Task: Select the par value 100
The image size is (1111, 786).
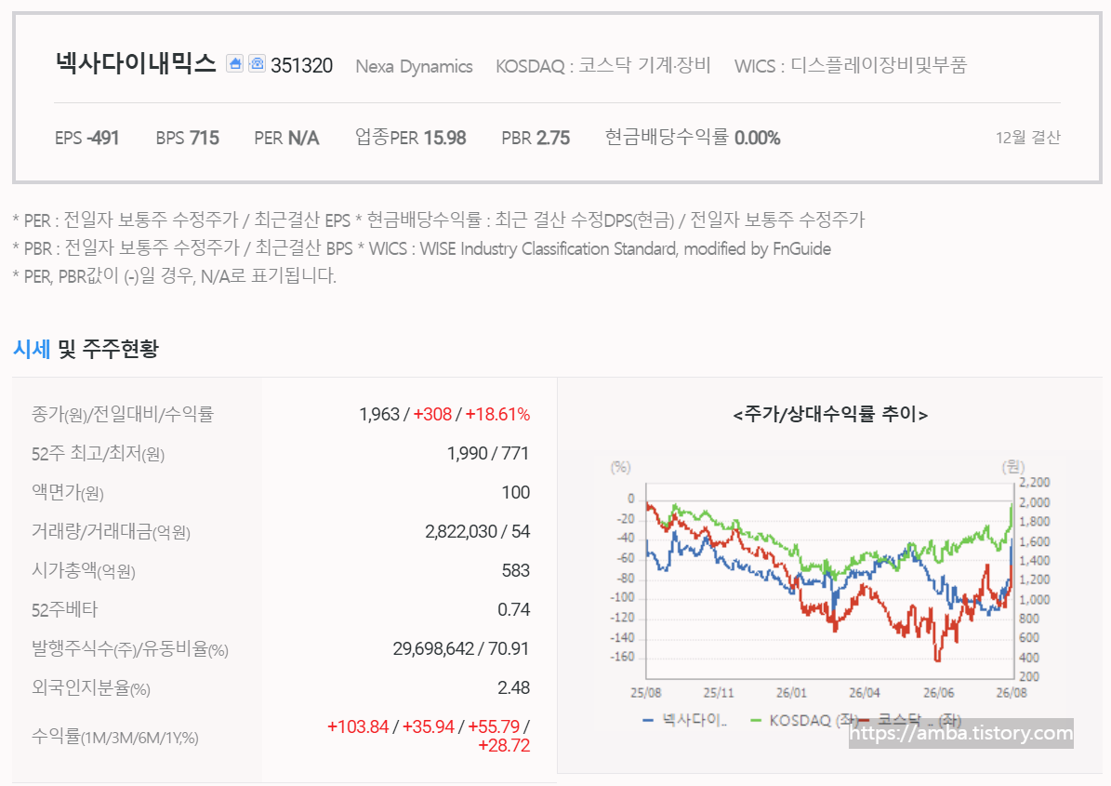Action: click(516, 493)
